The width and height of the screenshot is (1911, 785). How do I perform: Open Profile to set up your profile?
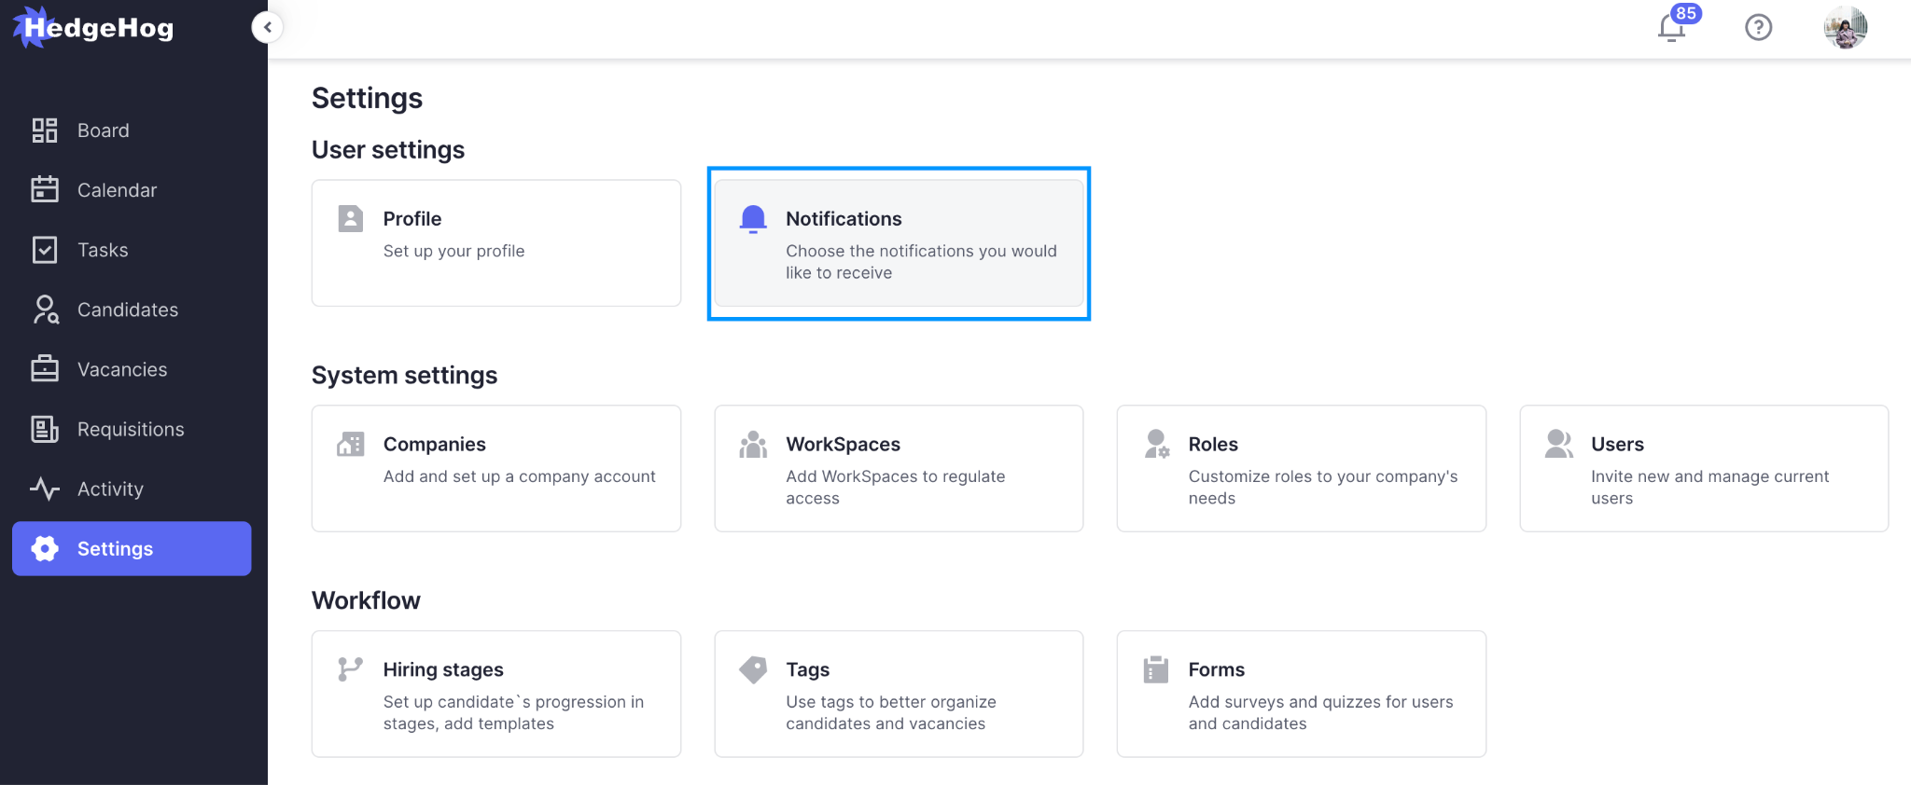[x=495, y=243]
